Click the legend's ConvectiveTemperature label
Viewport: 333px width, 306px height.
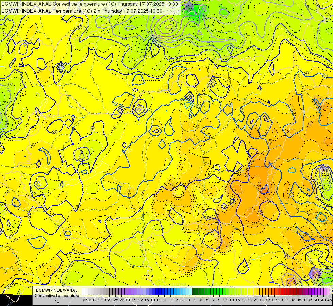tap(57, 295)
